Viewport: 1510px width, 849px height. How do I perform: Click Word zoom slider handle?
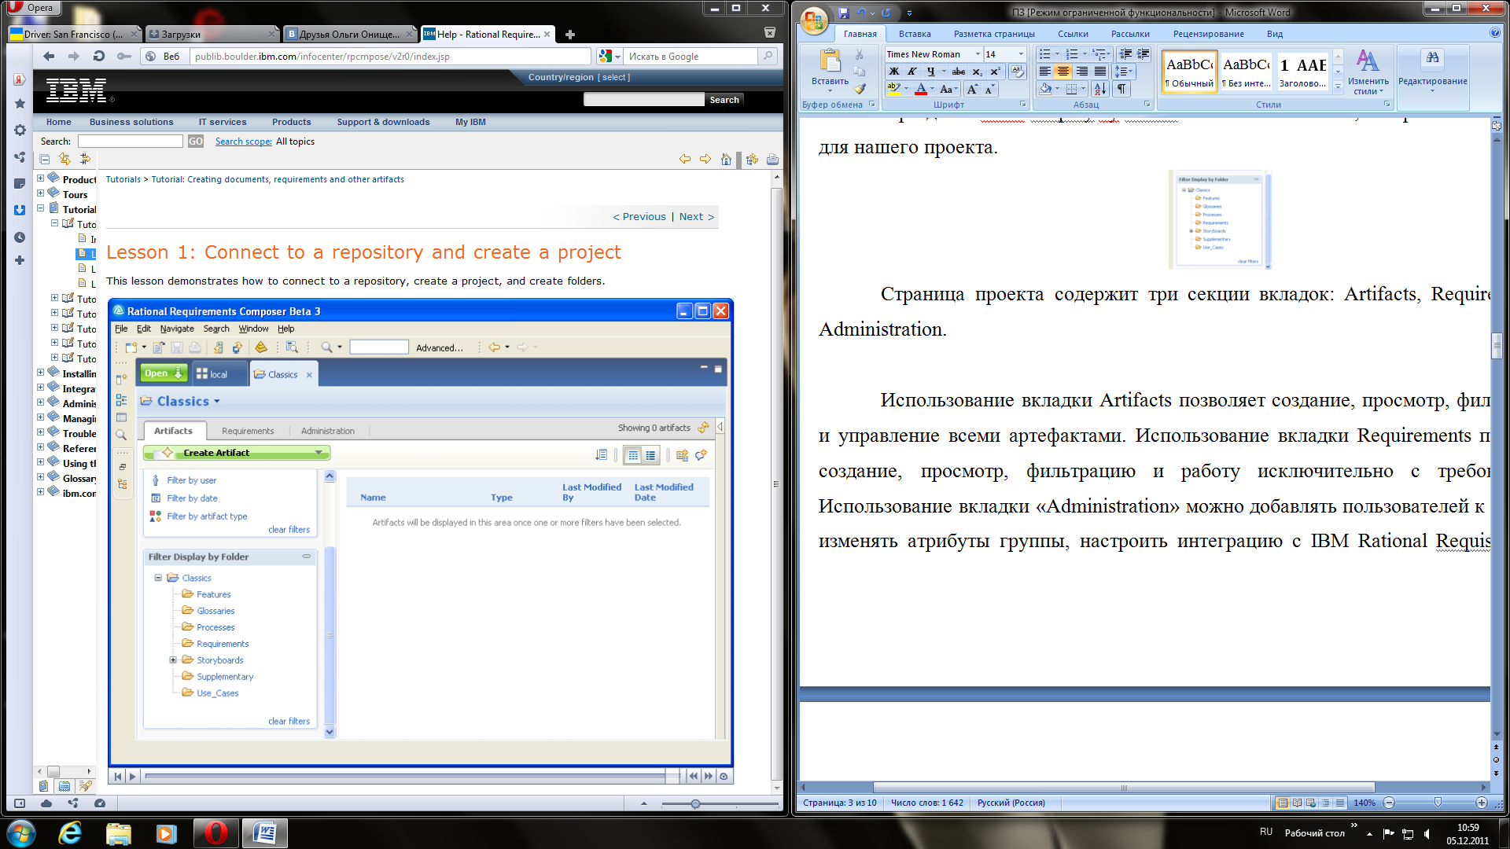pyautogui.click(x=1438, y=803)
